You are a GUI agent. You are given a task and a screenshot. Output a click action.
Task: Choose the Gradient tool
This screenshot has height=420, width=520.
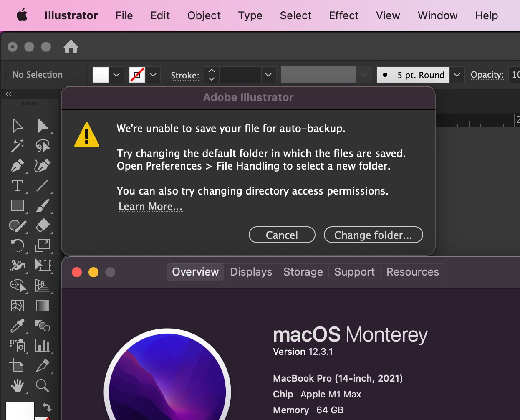pyautogui.click(x=43, y=306)
